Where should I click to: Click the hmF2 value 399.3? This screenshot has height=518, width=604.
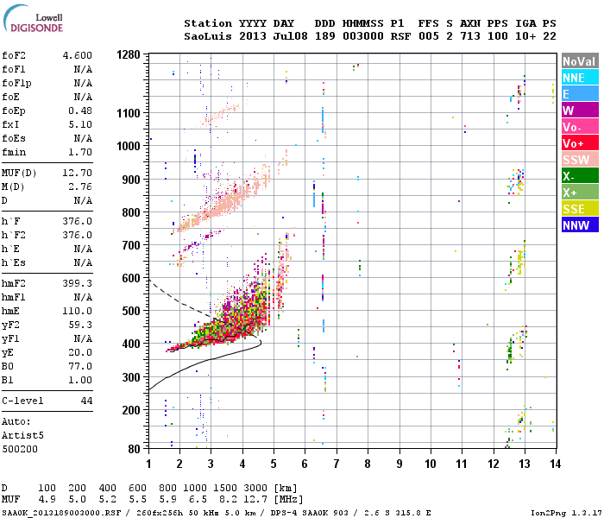(78, 283)
